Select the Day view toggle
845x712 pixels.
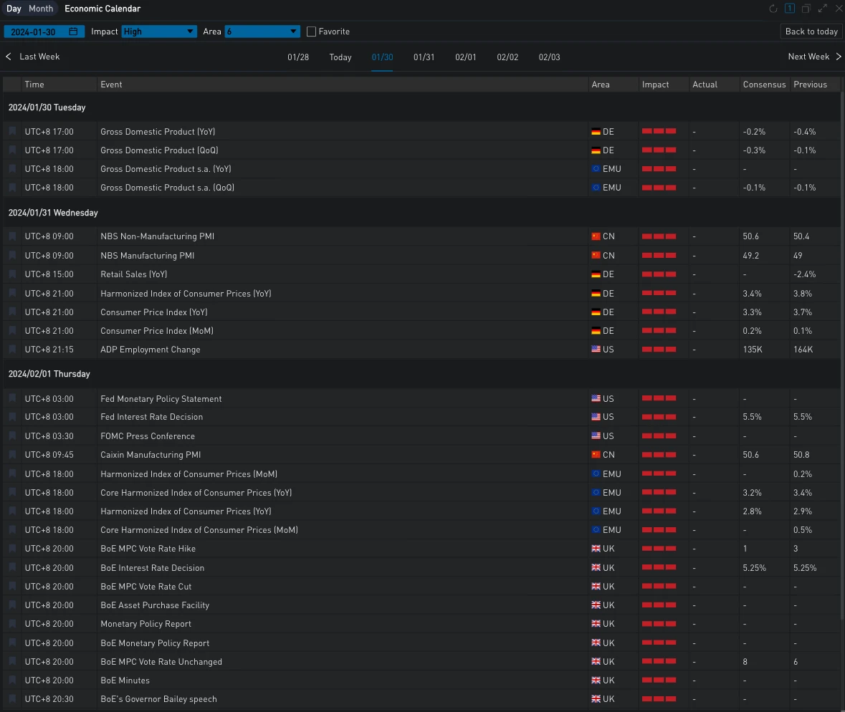[x=14, y=9]
